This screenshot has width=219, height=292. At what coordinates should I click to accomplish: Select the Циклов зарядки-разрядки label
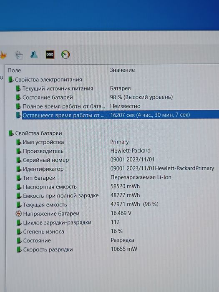(57, 223)
